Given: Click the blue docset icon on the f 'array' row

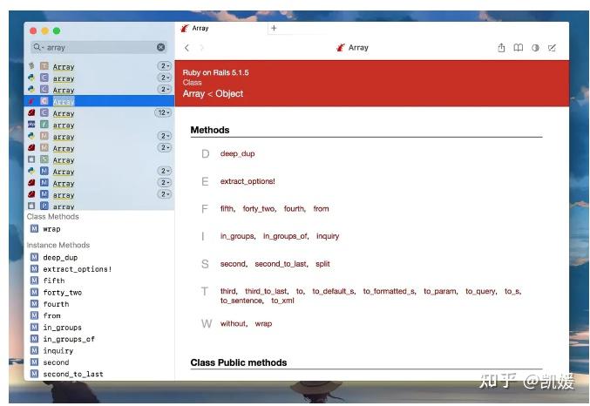Looking at the screenshot, I should [x=31, y=125].
